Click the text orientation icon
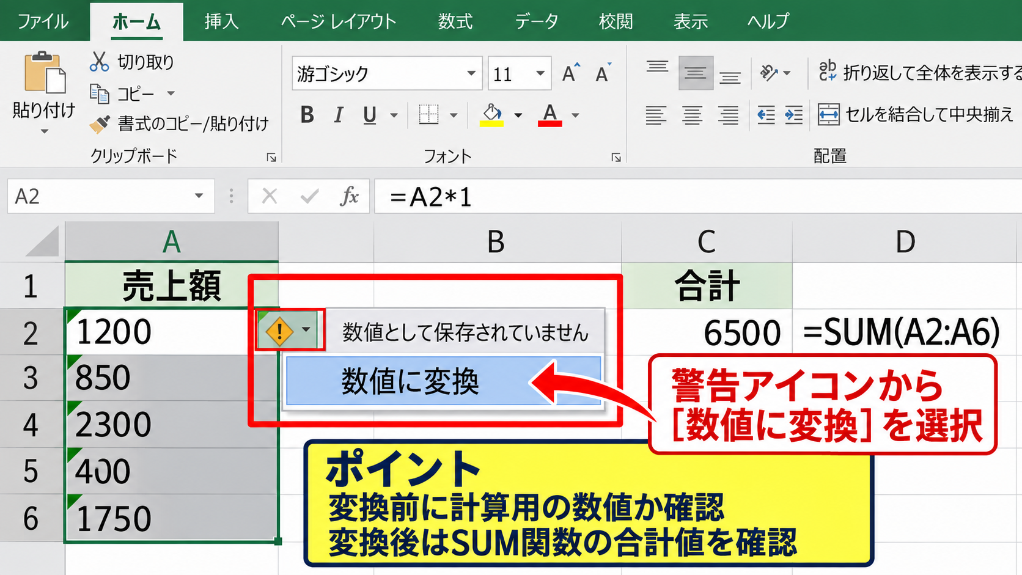The image size is (1022, 575). pos(769,73)
